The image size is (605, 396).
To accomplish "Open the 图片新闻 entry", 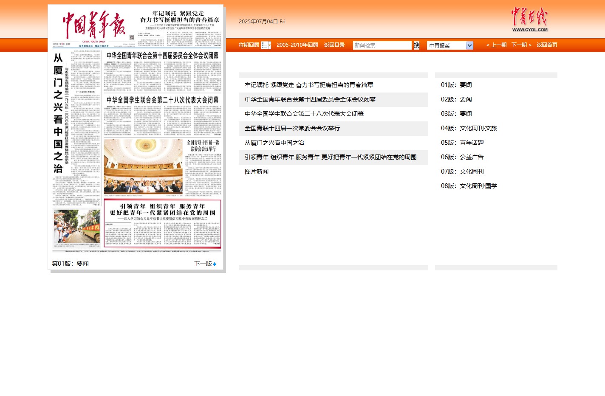I will coord(257,171).
